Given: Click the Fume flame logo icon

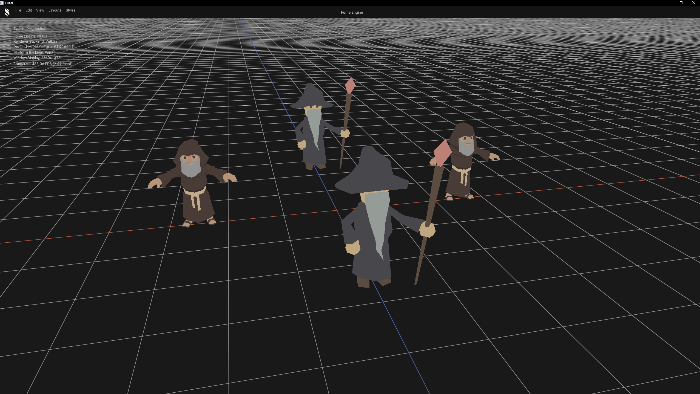Looking at the screenshot, I should click(x=7, y=12).
